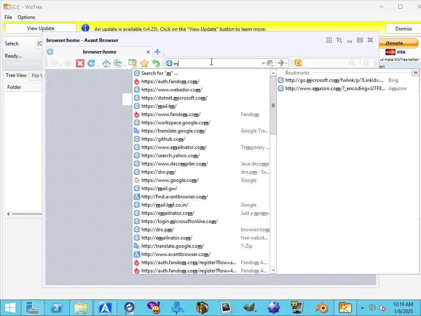
Task: Click the Go arrow next to address bar
Action: pyautogui.click(x=280, y=63)
